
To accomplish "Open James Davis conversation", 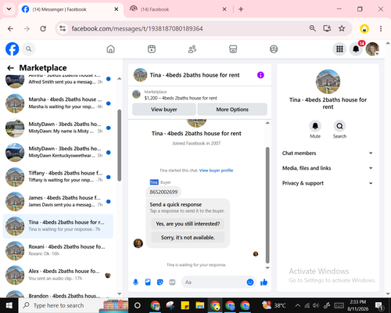I will pyautogui.click(x=58, y=201).
